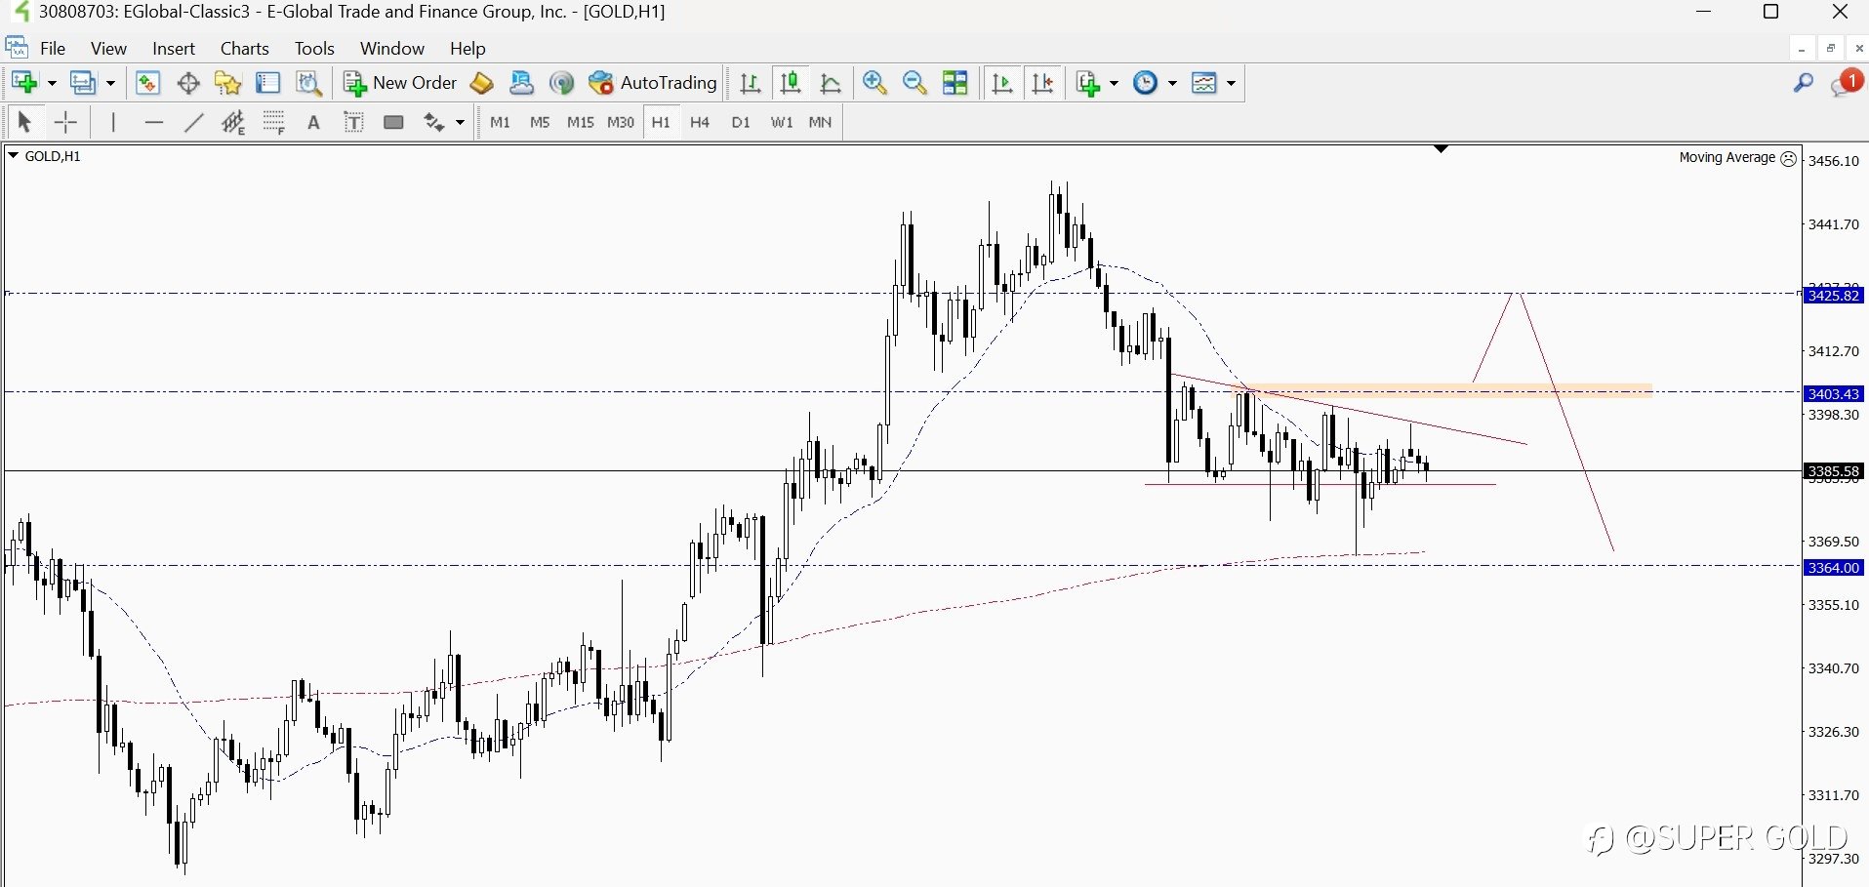Click the zoom in magnifier icon
Image resolution: width=1869 pixels, height=887 pixels.
coord(874,83)
